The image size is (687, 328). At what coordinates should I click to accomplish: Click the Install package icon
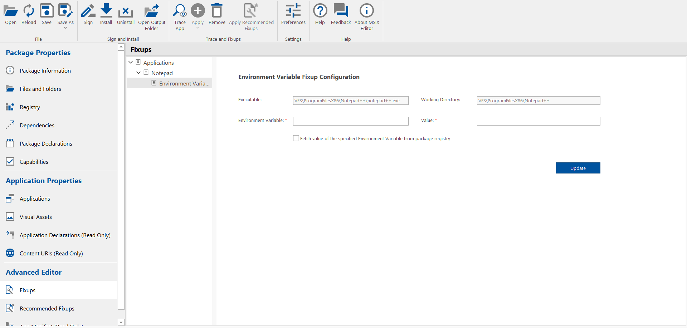pyautogui.click(x=106, y=11)
